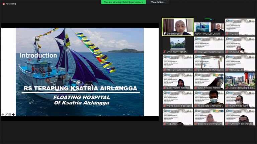The height and width of the screenshot is (144, 257).
Task: Click the 'You are viewing Christrijogo's screen' banner
Action: [123, 2]
